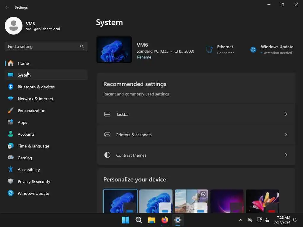The height and width of the screenshot is (227, 303).
Task: Click the Find a setting search box
Action: point(46,46)
